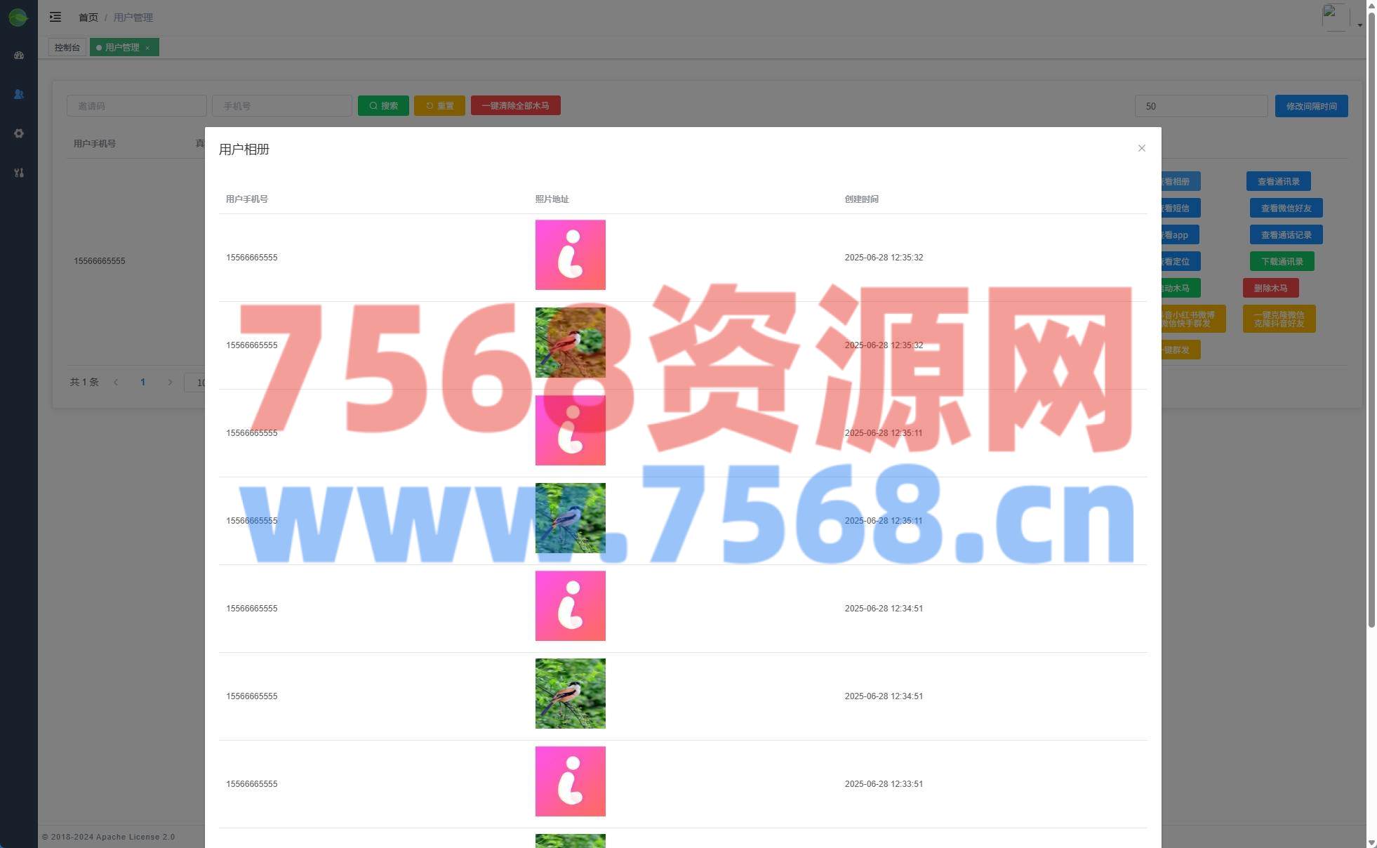Viewport: 1377px width, 848px height.
Task: Click partially hidden 查看短信 button
Action: click(x=1180, y=208)
